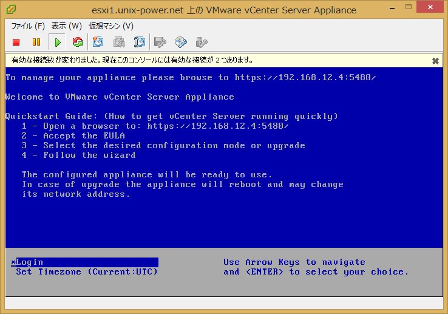This screenshot has width=448, height=314.
Task: Open the 表示 (W) menu
Action: point(67,26)
